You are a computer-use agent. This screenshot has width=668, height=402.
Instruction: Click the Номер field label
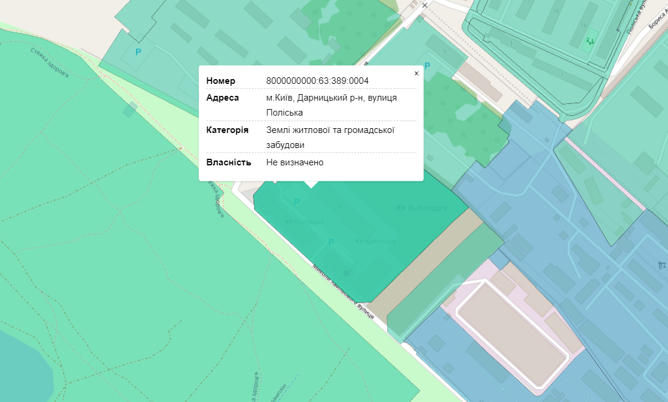[221, 81]
